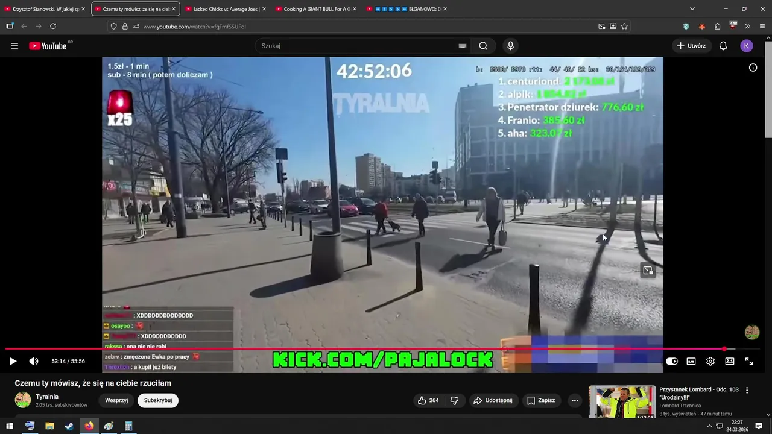The width and height of the screenshot is (772, 434).
Task: Reload the page
Action: pyautogui.click(x=53, y=26)
